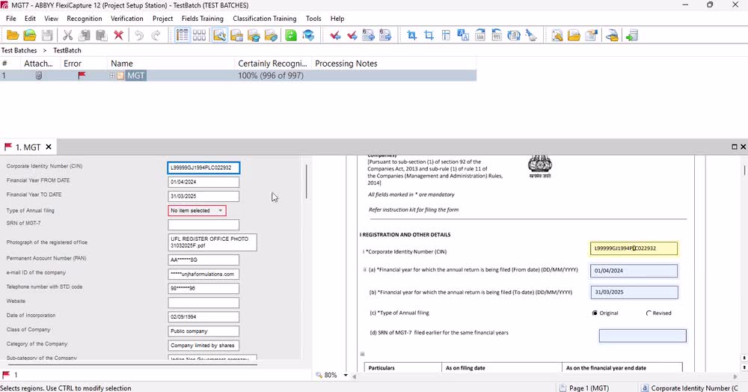Viewport: 748px width, 392px height.
Task: Click the Permanent Account Number field
Action: coord(203,260)
